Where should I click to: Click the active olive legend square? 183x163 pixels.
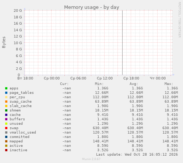6,146
